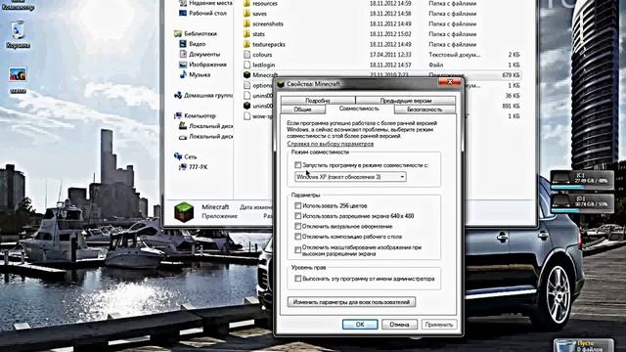Open the Windows XP compatibility dropdown
The height and width of the screenshot is (352, 626).
tap(350, 177)
